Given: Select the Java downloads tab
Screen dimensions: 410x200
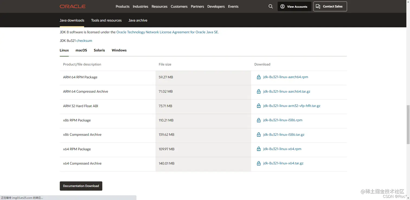Looking at the screenshot, I should click(x=72, y=20).
